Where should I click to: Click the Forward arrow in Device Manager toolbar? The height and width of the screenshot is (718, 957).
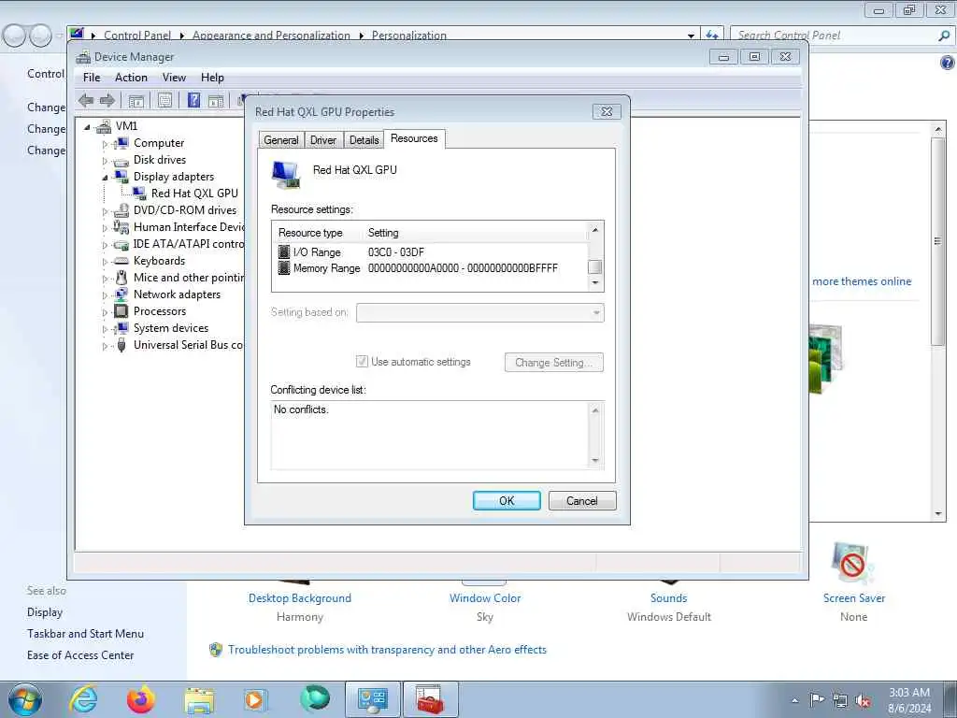[x=107, y=101]
